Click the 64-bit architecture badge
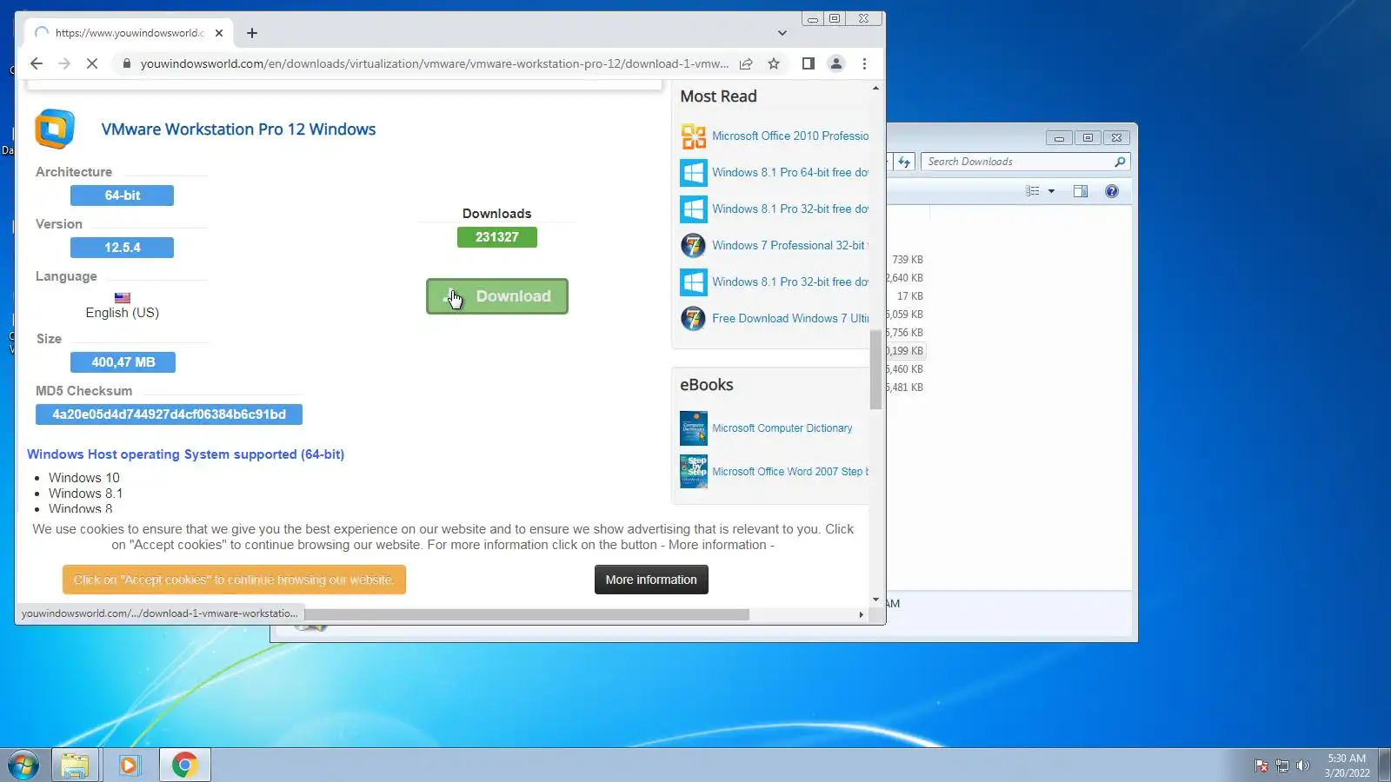Screen dimensions: 1391x782 (x=122, y=195)
